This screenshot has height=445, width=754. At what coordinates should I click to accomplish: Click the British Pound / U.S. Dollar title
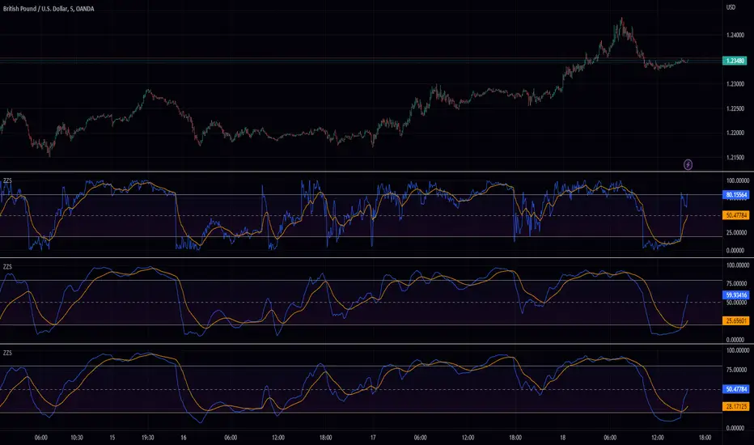pyautogui.click(x=35, y=9)
